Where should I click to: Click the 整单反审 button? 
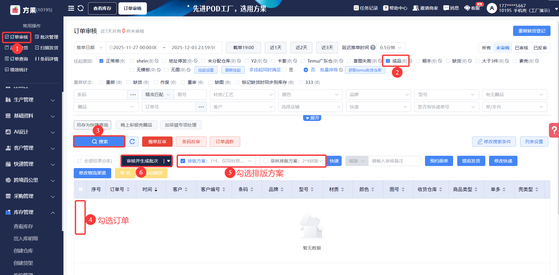[157, 142]
